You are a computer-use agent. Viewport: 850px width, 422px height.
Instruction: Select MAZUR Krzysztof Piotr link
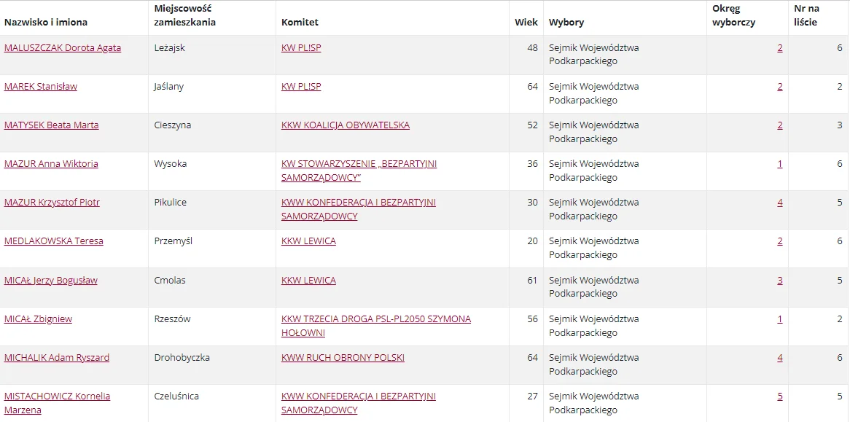(x=52, y=203)
